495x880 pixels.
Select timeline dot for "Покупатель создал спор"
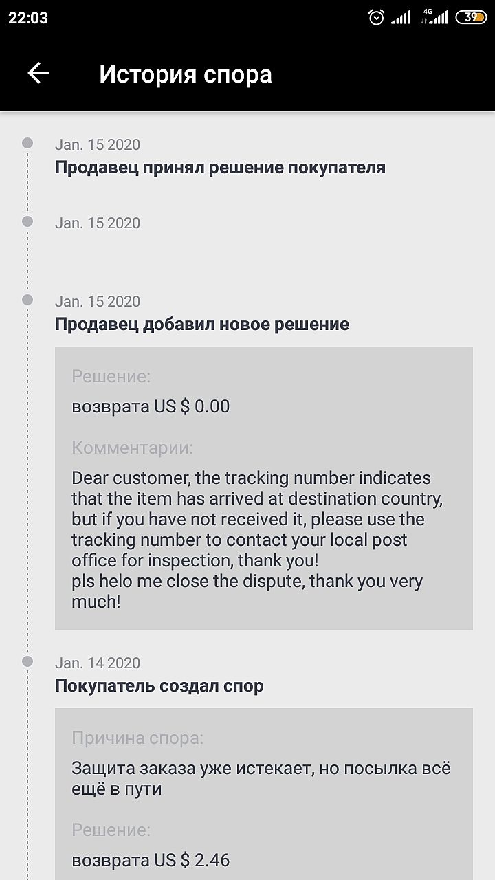[x=27, y=661]
